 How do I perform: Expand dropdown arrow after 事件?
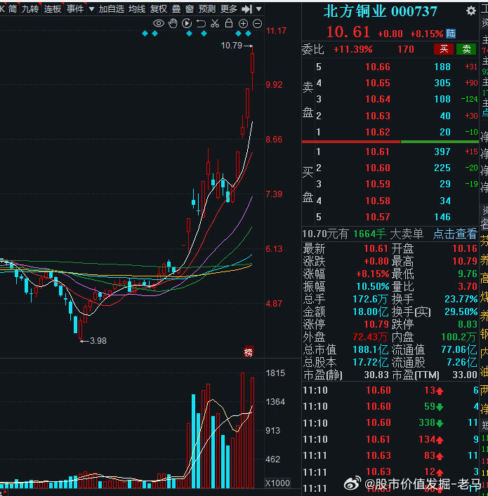(91, 9)
